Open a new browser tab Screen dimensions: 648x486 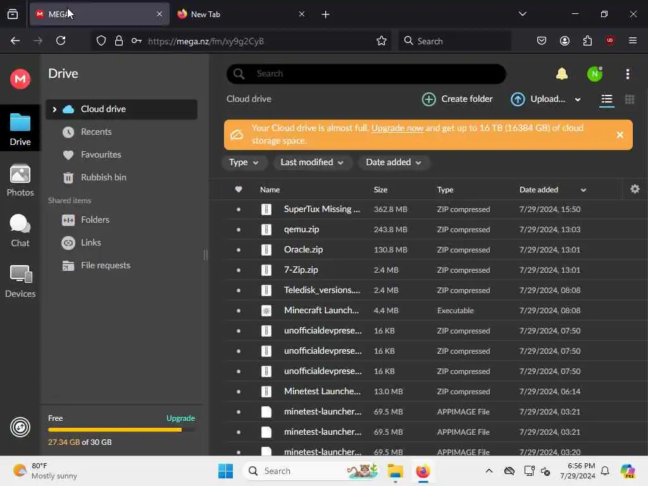tap(325, 15)
